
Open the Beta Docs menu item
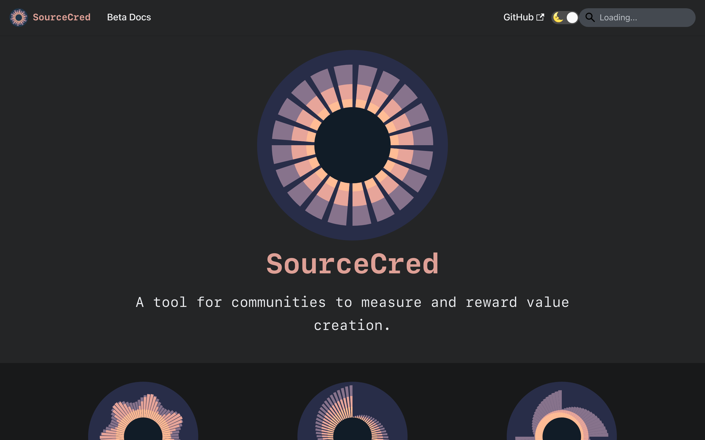[129, 17]
